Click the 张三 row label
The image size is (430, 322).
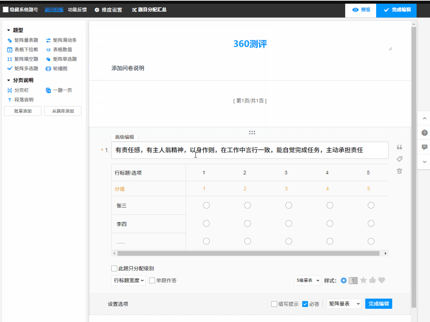121,206
